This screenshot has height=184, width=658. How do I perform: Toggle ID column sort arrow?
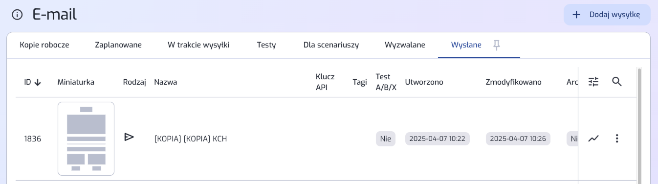coord(38,83)
